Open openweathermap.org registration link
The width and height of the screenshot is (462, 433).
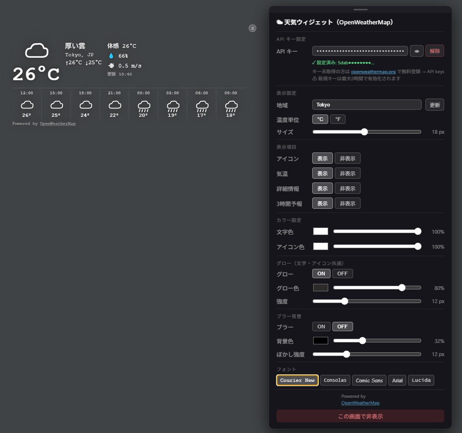pyautogui.click(x=373, y=71)
